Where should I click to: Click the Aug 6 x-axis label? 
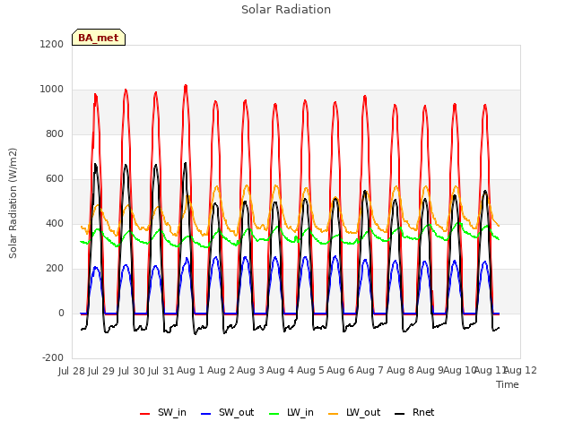point(340,371)
